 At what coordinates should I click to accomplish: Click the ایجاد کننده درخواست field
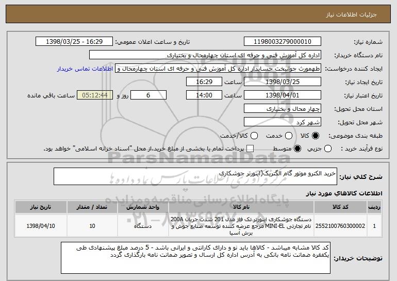coord(218,69)
